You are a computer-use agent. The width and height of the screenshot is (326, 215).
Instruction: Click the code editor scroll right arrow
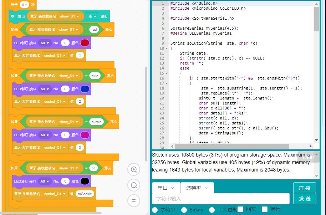pyautogui.click(x=311, y=146)
